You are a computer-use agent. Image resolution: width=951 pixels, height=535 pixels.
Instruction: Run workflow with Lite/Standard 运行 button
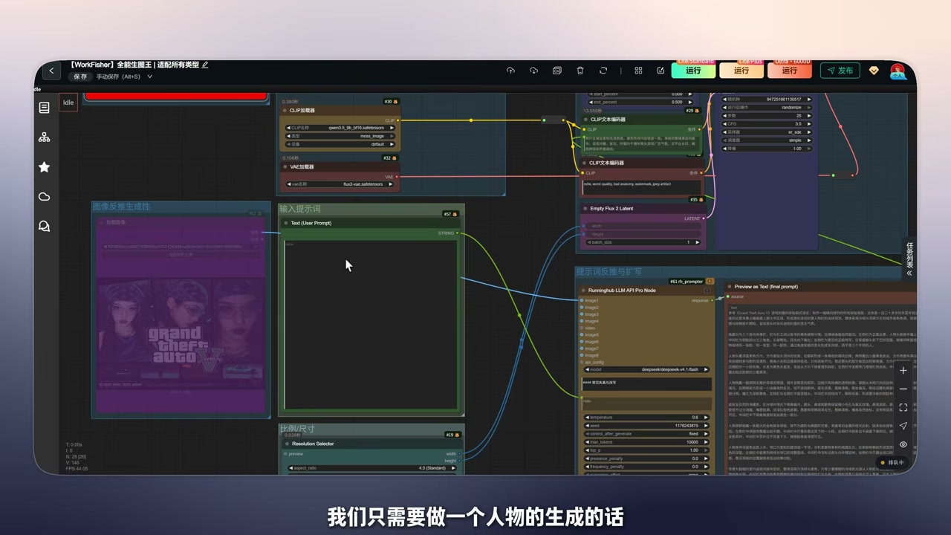[693, 71]
